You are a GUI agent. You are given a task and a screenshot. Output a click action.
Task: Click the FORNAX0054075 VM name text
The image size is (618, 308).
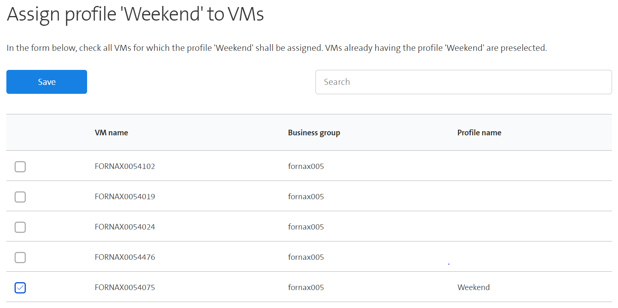point(125,287)
